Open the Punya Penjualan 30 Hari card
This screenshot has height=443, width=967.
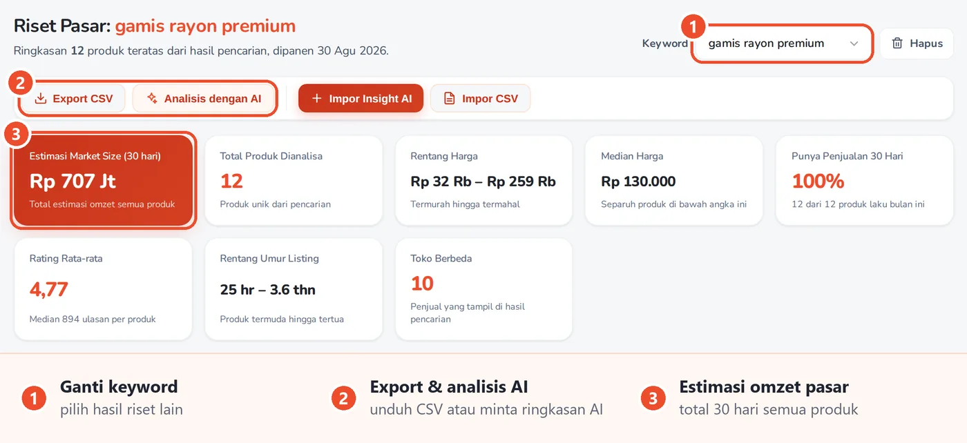[865, 181]
